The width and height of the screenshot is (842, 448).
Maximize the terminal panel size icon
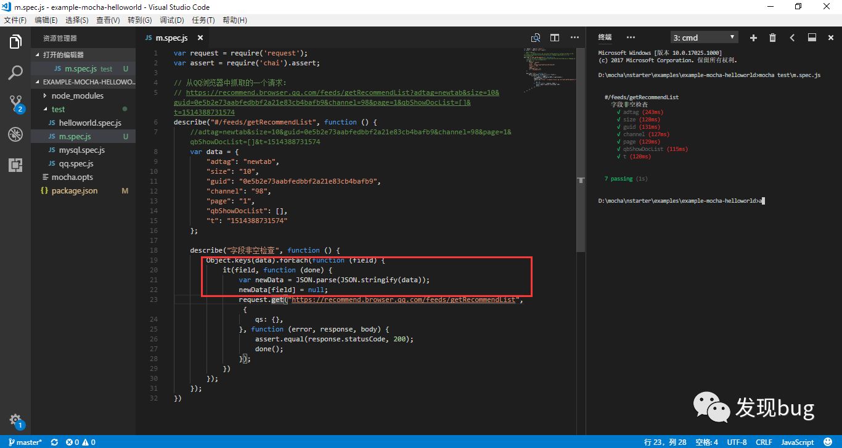click(x=812, y=38)
